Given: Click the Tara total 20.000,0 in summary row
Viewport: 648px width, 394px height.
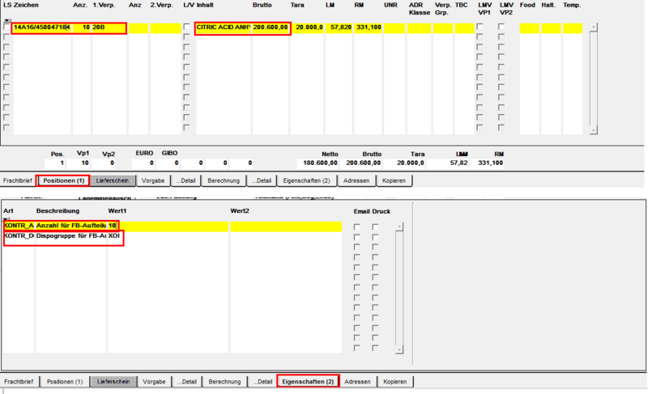Looking at the screenshot, I should coord(404,163).
